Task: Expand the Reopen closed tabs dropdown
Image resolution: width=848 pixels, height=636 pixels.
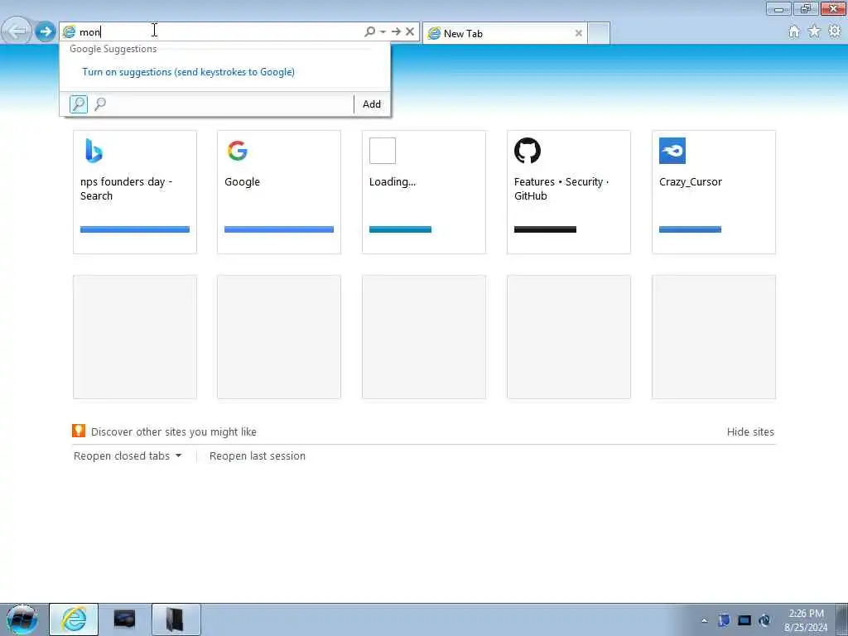Action: point(128,456)
